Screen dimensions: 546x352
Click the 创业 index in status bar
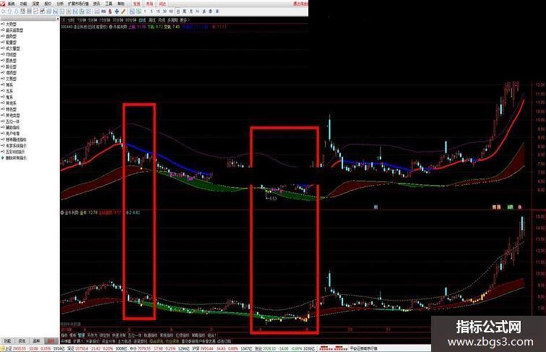click(x=258, y=349)
